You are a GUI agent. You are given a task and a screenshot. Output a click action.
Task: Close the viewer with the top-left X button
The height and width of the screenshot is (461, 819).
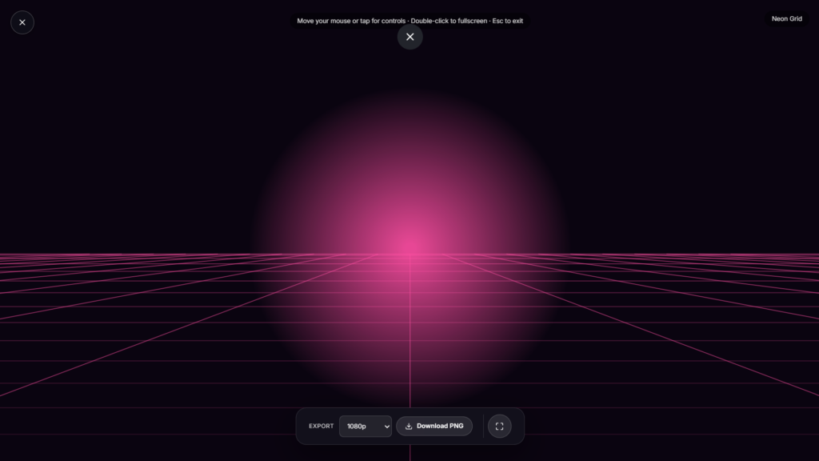point(22,22)
